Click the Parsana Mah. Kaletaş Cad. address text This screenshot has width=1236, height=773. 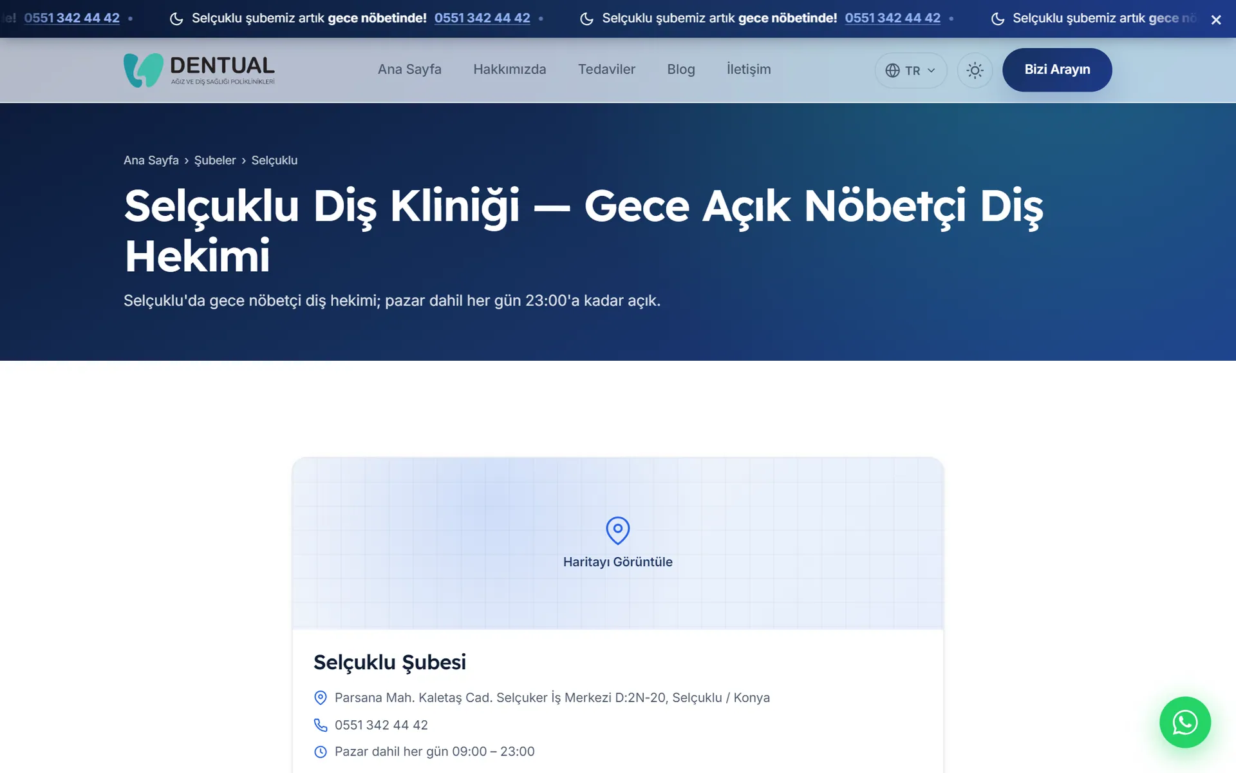pos(552,698)
